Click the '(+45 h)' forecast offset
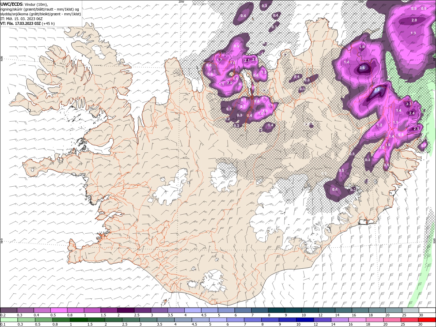Screen dimensions: 436x327 pos(48,24)
